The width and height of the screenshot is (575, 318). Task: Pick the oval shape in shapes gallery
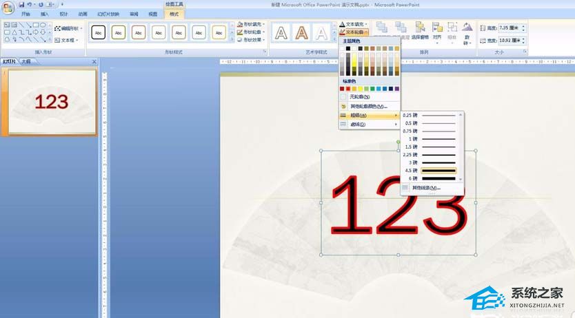coord(43,25)
